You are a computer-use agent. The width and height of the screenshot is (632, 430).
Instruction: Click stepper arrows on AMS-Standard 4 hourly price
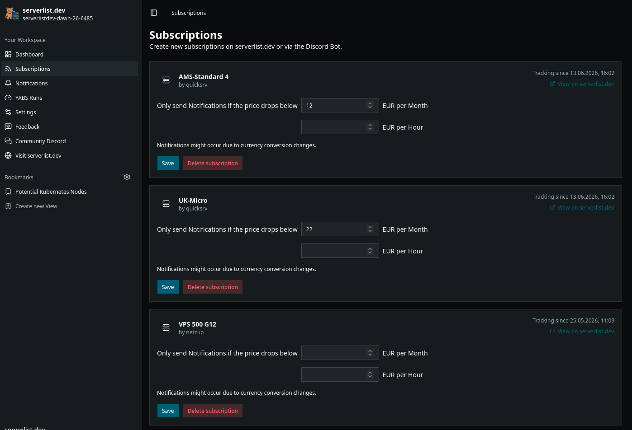(x=370, y=127)
